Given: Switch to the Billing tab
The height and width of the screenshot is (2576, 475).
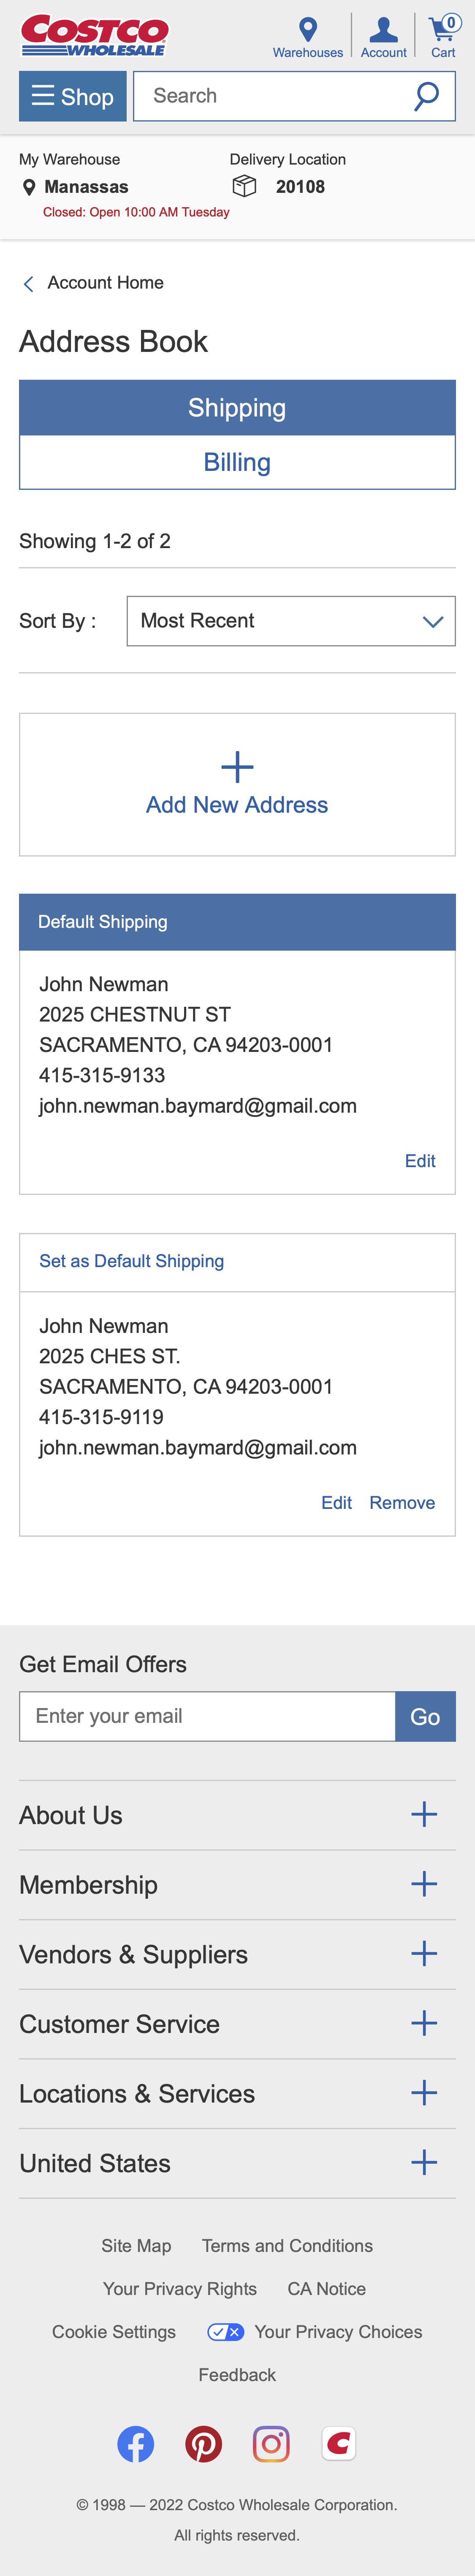Looking at the screenshot, I should (237, 462).
